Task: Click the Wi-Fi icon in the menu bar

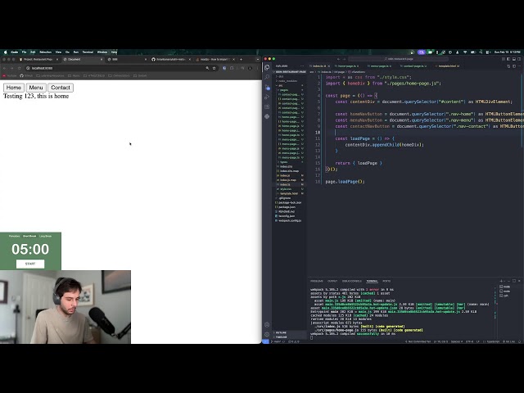Action: [465, 52]
